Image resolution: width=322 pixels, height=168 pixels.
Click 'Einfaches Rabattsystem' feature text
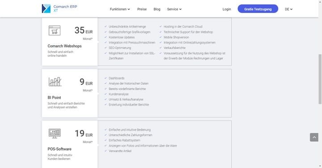coord(124,140)
